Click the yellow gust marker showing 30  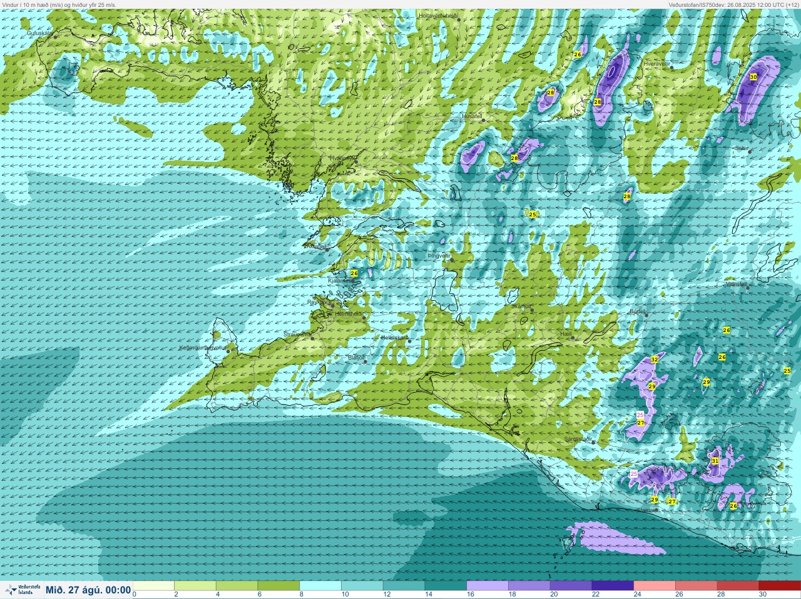pyautogui.click(x=753, y=77)
